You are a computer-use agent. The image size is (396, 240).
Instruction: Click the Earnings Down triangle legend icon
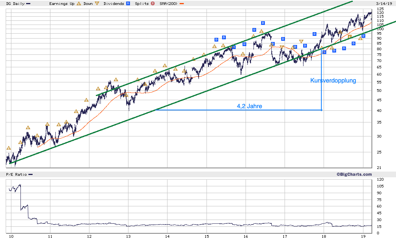coord(97,3)
